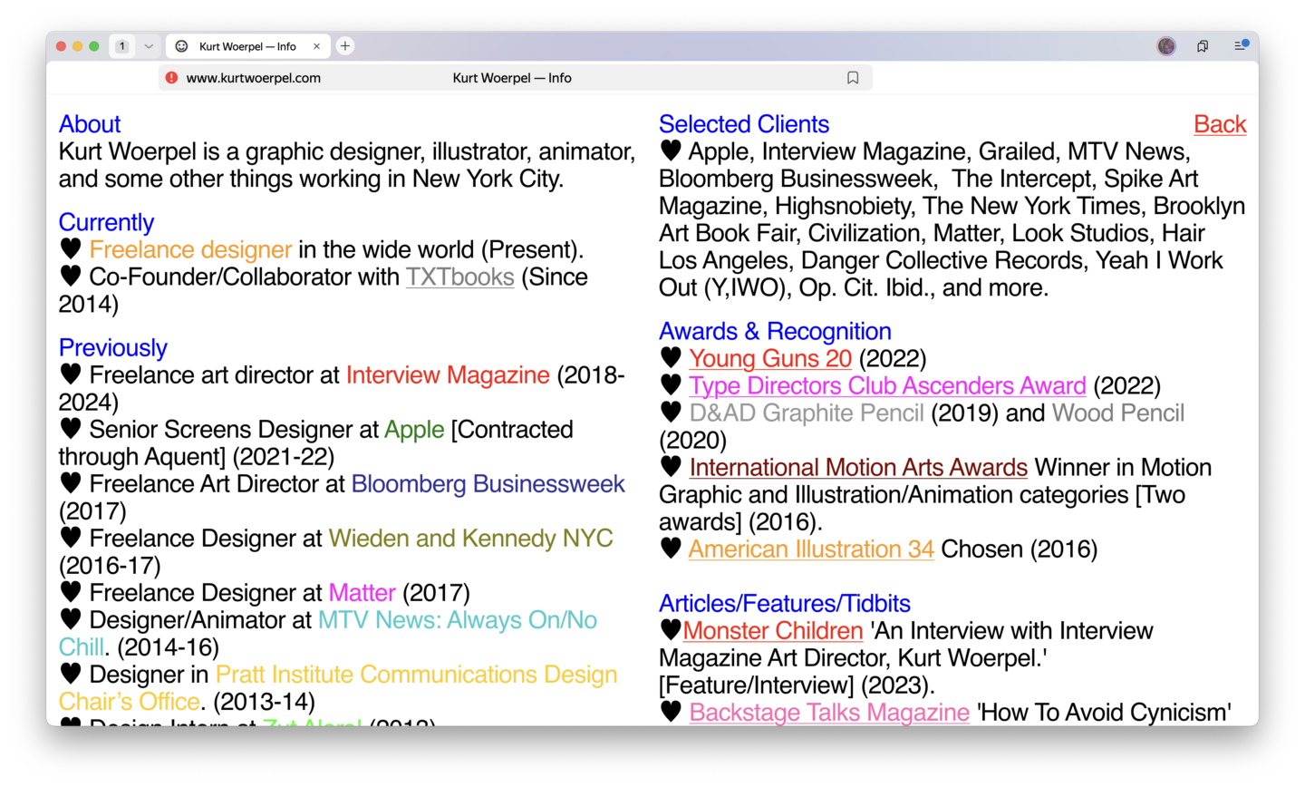This screenshot has height=787, width=1305.
Task: Open the user profile avatar
Action: coord(1166,46)
